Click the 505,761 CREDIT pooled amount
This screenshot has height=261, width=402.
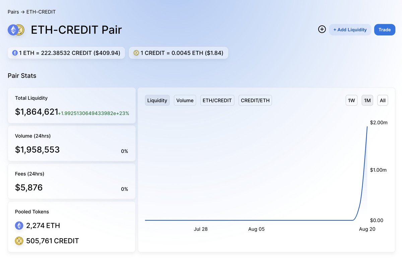(53, 241)
